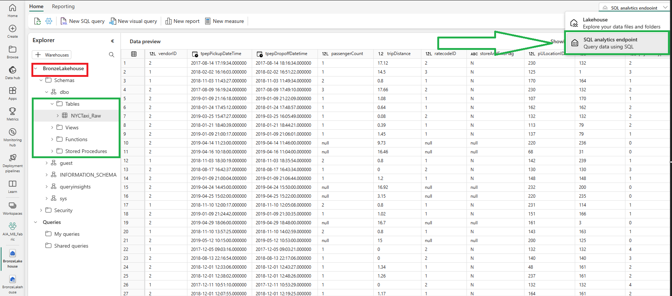Open Metrics trophy icon
This screenshot has width=672, height=296.
(12, 111)
